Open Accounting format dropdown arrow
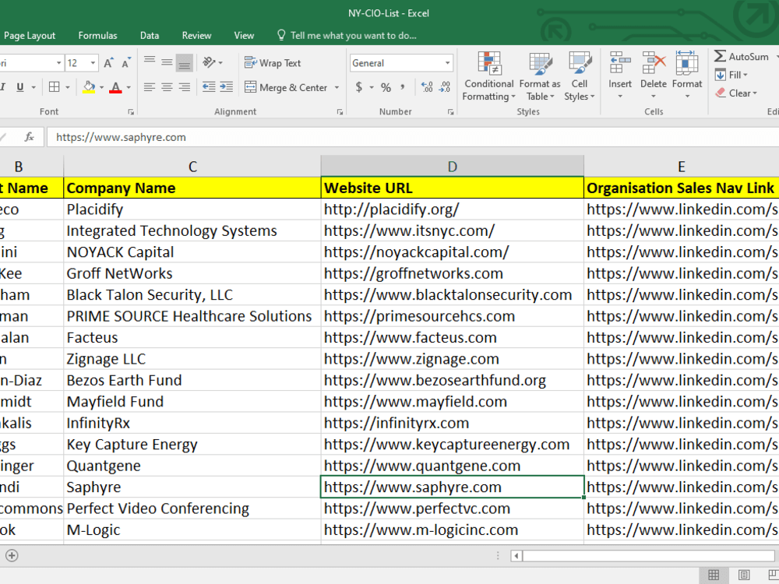 pos(371,87)
